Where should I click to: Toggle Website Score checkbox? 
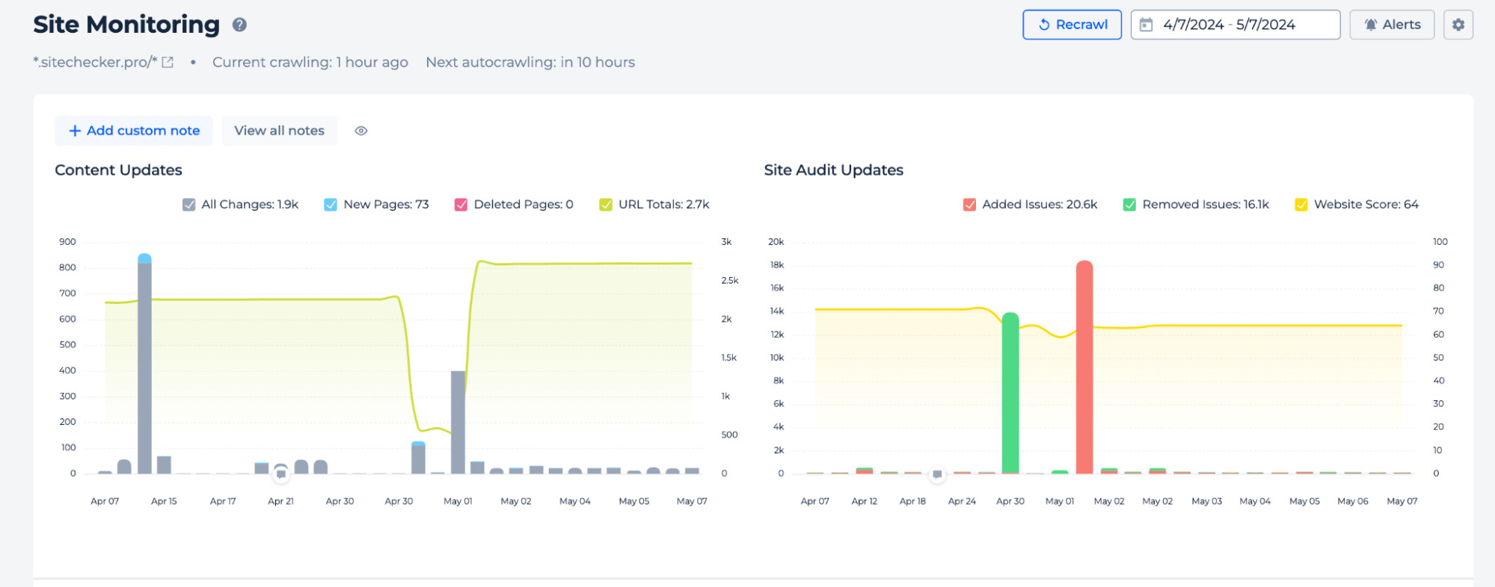(1301, 205)
